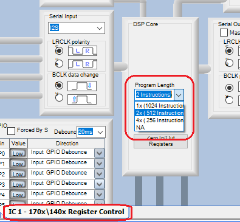The width and height of the screenshot is (240, 222).
Task: Select first LRCLK radio in Serial Output
Action: click(x=229, y=50)
